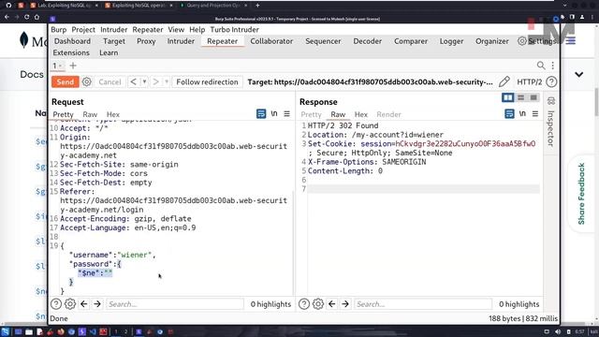Image resolution: width=599 pixels, height=337 pixels.
Task: Select the Response Render view tab
Action: tap(388, 114)
